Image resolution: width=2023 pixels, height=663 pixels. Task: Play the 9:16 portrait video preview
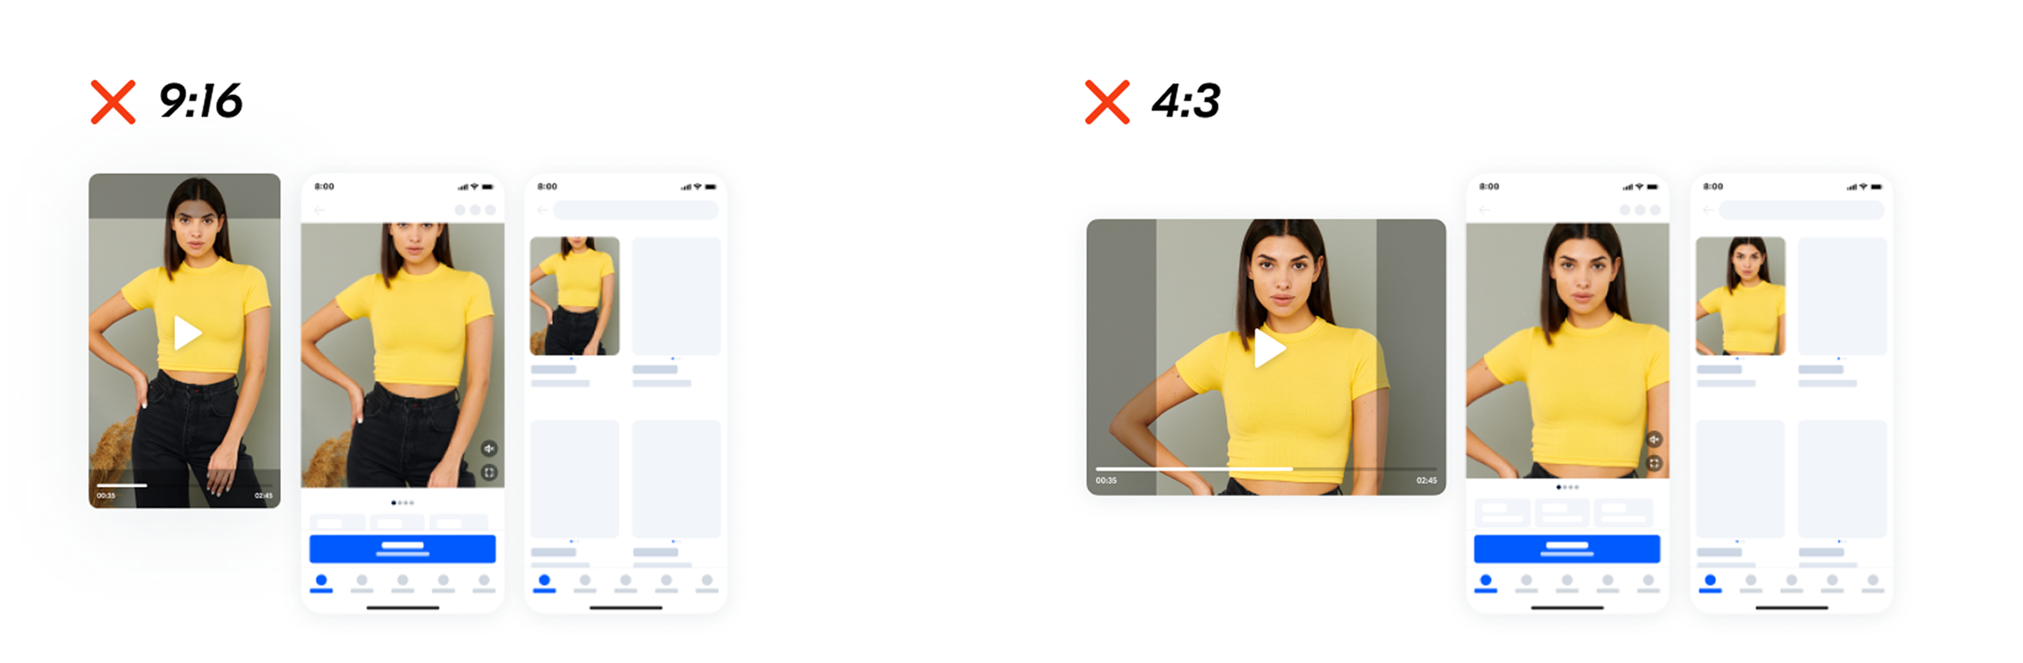(187, 333)
